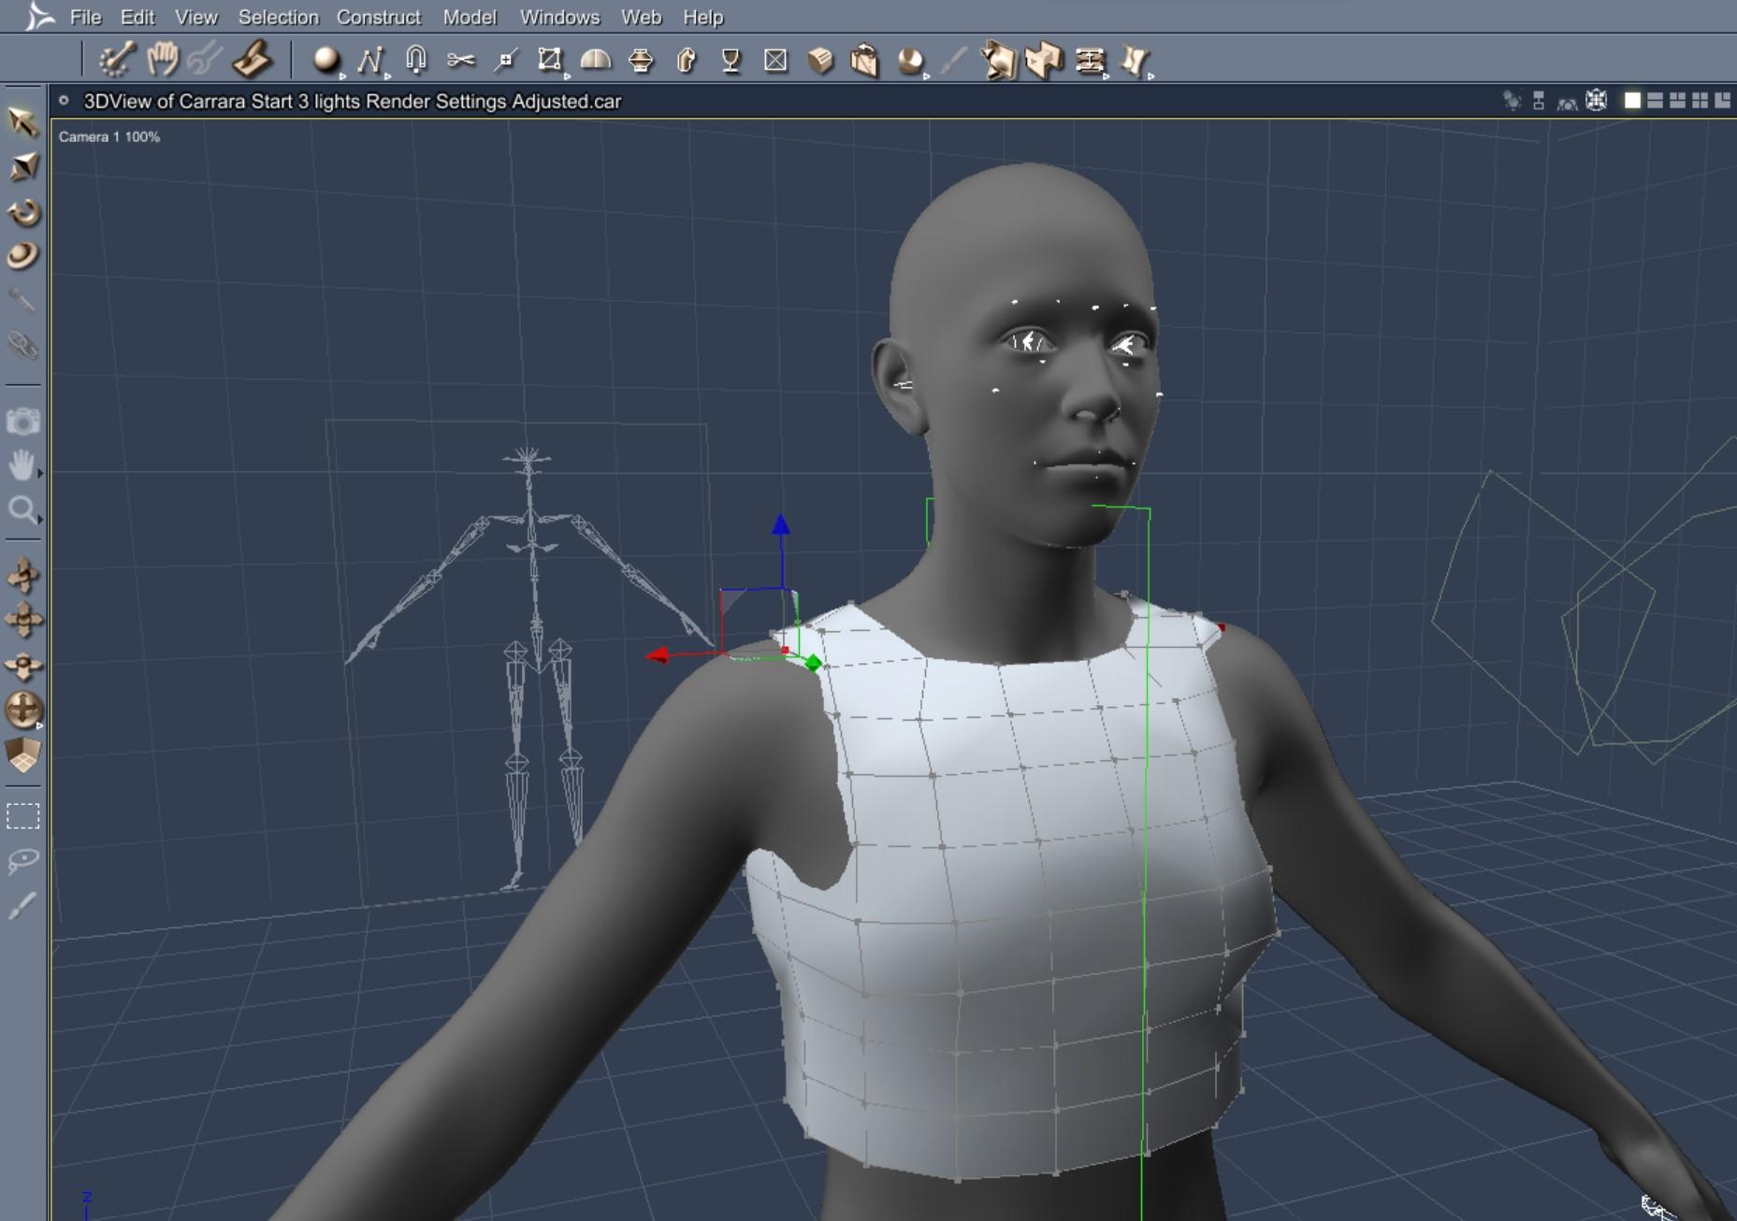
Task: Switch to the Model room (wrench icon)
Action: pyautogui.click(x=205, y=60)
